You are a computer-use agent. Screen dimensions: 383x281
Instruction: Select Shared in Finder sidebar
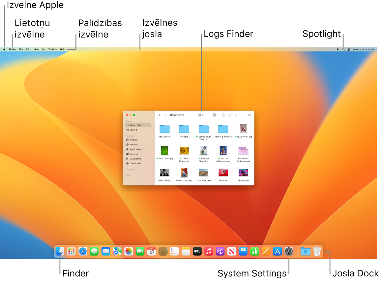tap(138, 130)
